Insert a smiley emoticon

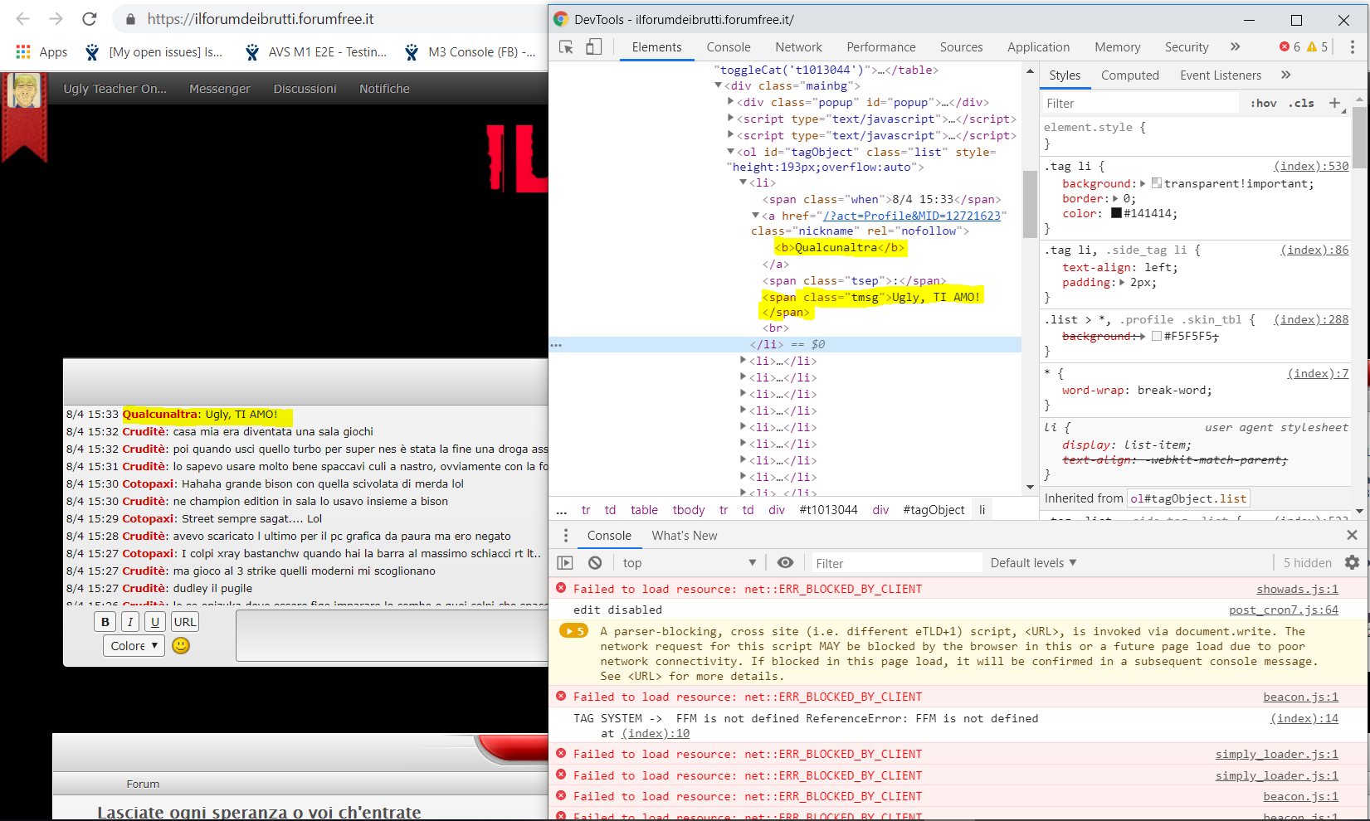point(181,645)
